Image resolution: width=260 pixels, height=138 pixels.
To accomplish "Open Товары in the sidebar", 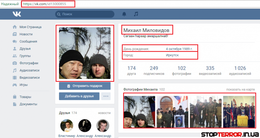I will click(x=25, y=97).
